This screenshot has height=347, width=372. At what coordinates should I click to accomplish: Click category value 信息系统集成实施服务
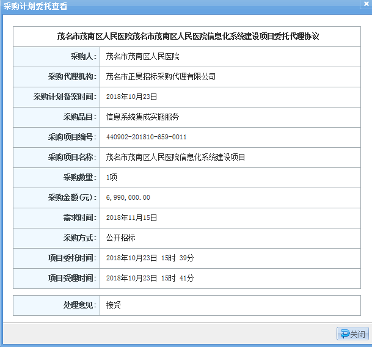coord(142,117)
